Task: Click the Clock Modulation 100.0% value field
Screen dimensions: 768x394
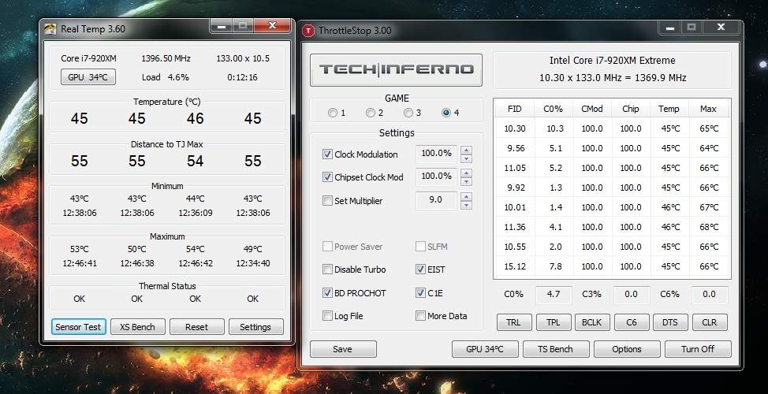Action: [x=436, y=154]
